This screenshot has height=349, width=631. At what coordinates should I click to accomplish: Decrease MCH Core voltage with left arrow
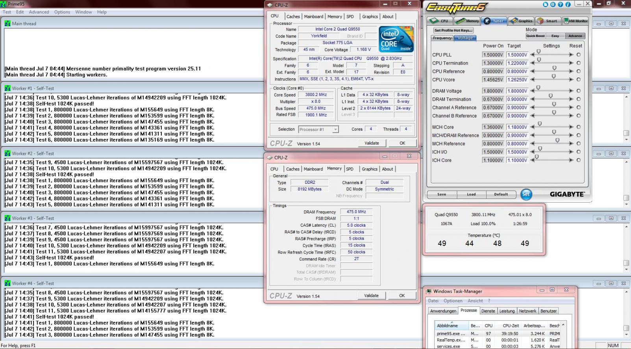(533, 127)
